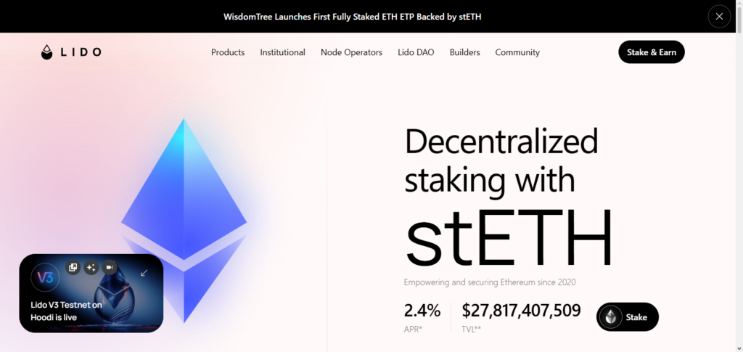The height and width of the screenshot is (352, 743).
Task: Click the picture-in-picture icon on the V3 card
Action: tap(73, 268)
